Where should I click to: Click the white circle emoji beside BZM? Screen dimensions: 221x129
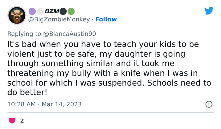tap(40, 11)
